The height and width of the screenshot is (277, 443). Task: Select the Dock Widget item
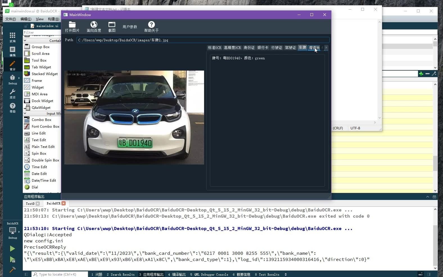click(42, 101)
